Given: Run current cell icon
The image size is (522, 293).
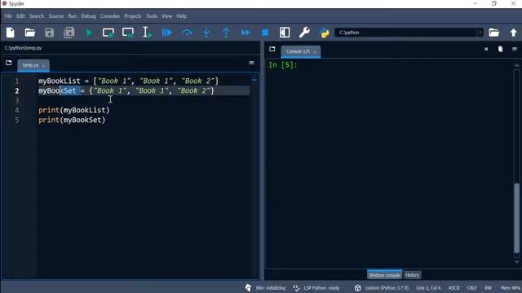Looking at the screenshot, I should [x=108, y=33].
